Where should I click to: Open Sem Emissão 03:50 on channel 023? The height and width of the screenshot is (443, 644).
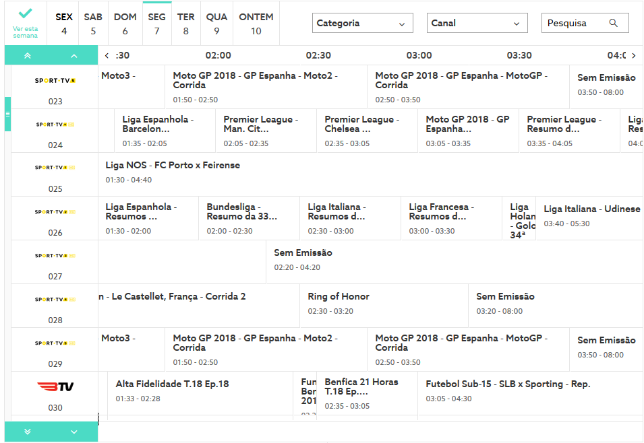[607, 87]
